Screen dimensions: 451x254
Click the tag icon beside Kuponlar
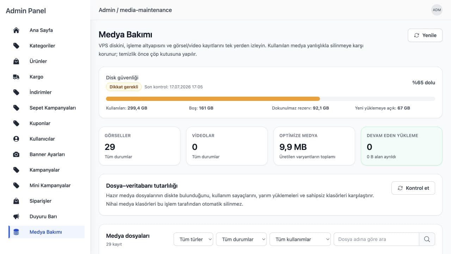coord(16,123)
